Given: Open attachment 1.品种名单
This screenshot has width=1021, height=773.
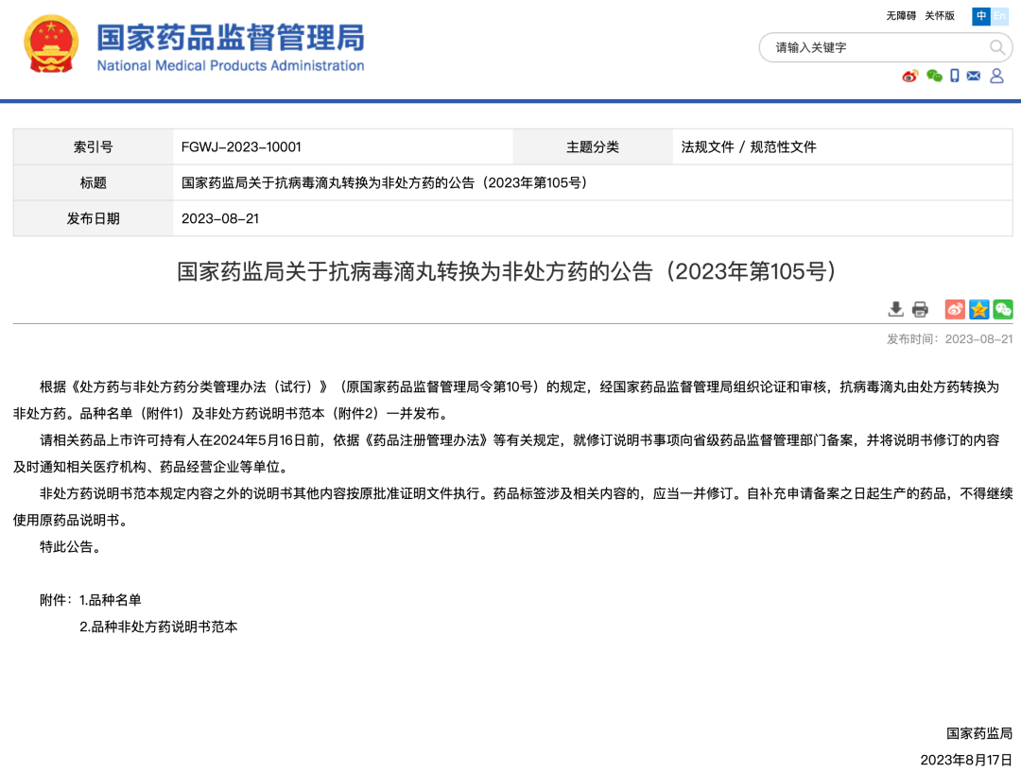Looking at the screenshot, I should point(111,600).
